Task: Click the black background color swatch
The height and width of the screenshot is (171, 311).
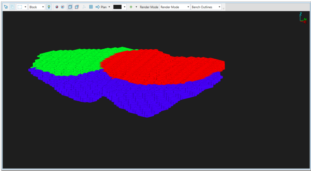Action: point(117,7)
